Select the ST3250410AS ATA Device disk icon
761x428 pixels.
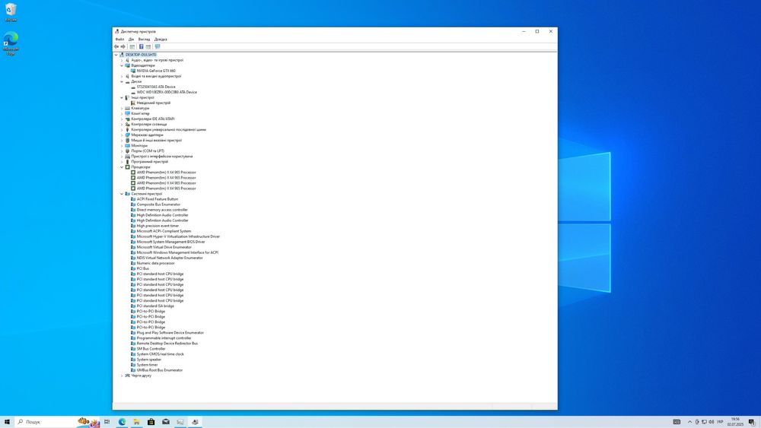pyautogui.click(x=133, y=87)
